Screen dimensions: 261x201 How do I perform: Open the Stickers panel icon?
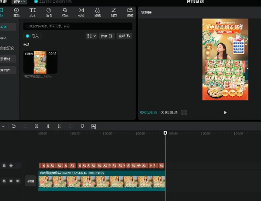click(49, 13)
